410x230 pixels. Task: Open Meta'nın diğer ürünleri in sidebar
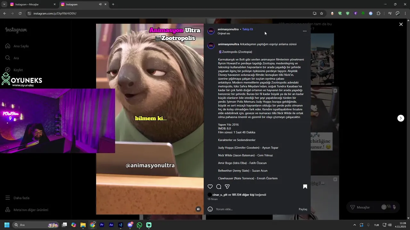click(27, 210)
